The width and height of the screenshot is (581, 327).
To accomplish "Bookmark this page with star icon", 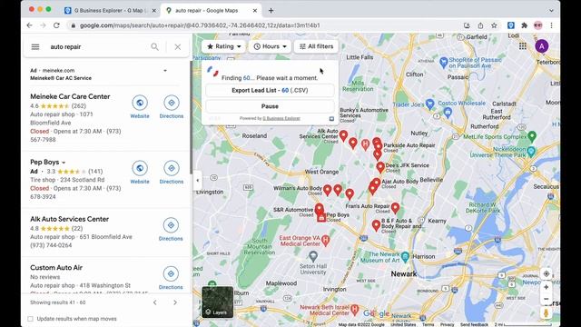I will [x=494, y=25].
